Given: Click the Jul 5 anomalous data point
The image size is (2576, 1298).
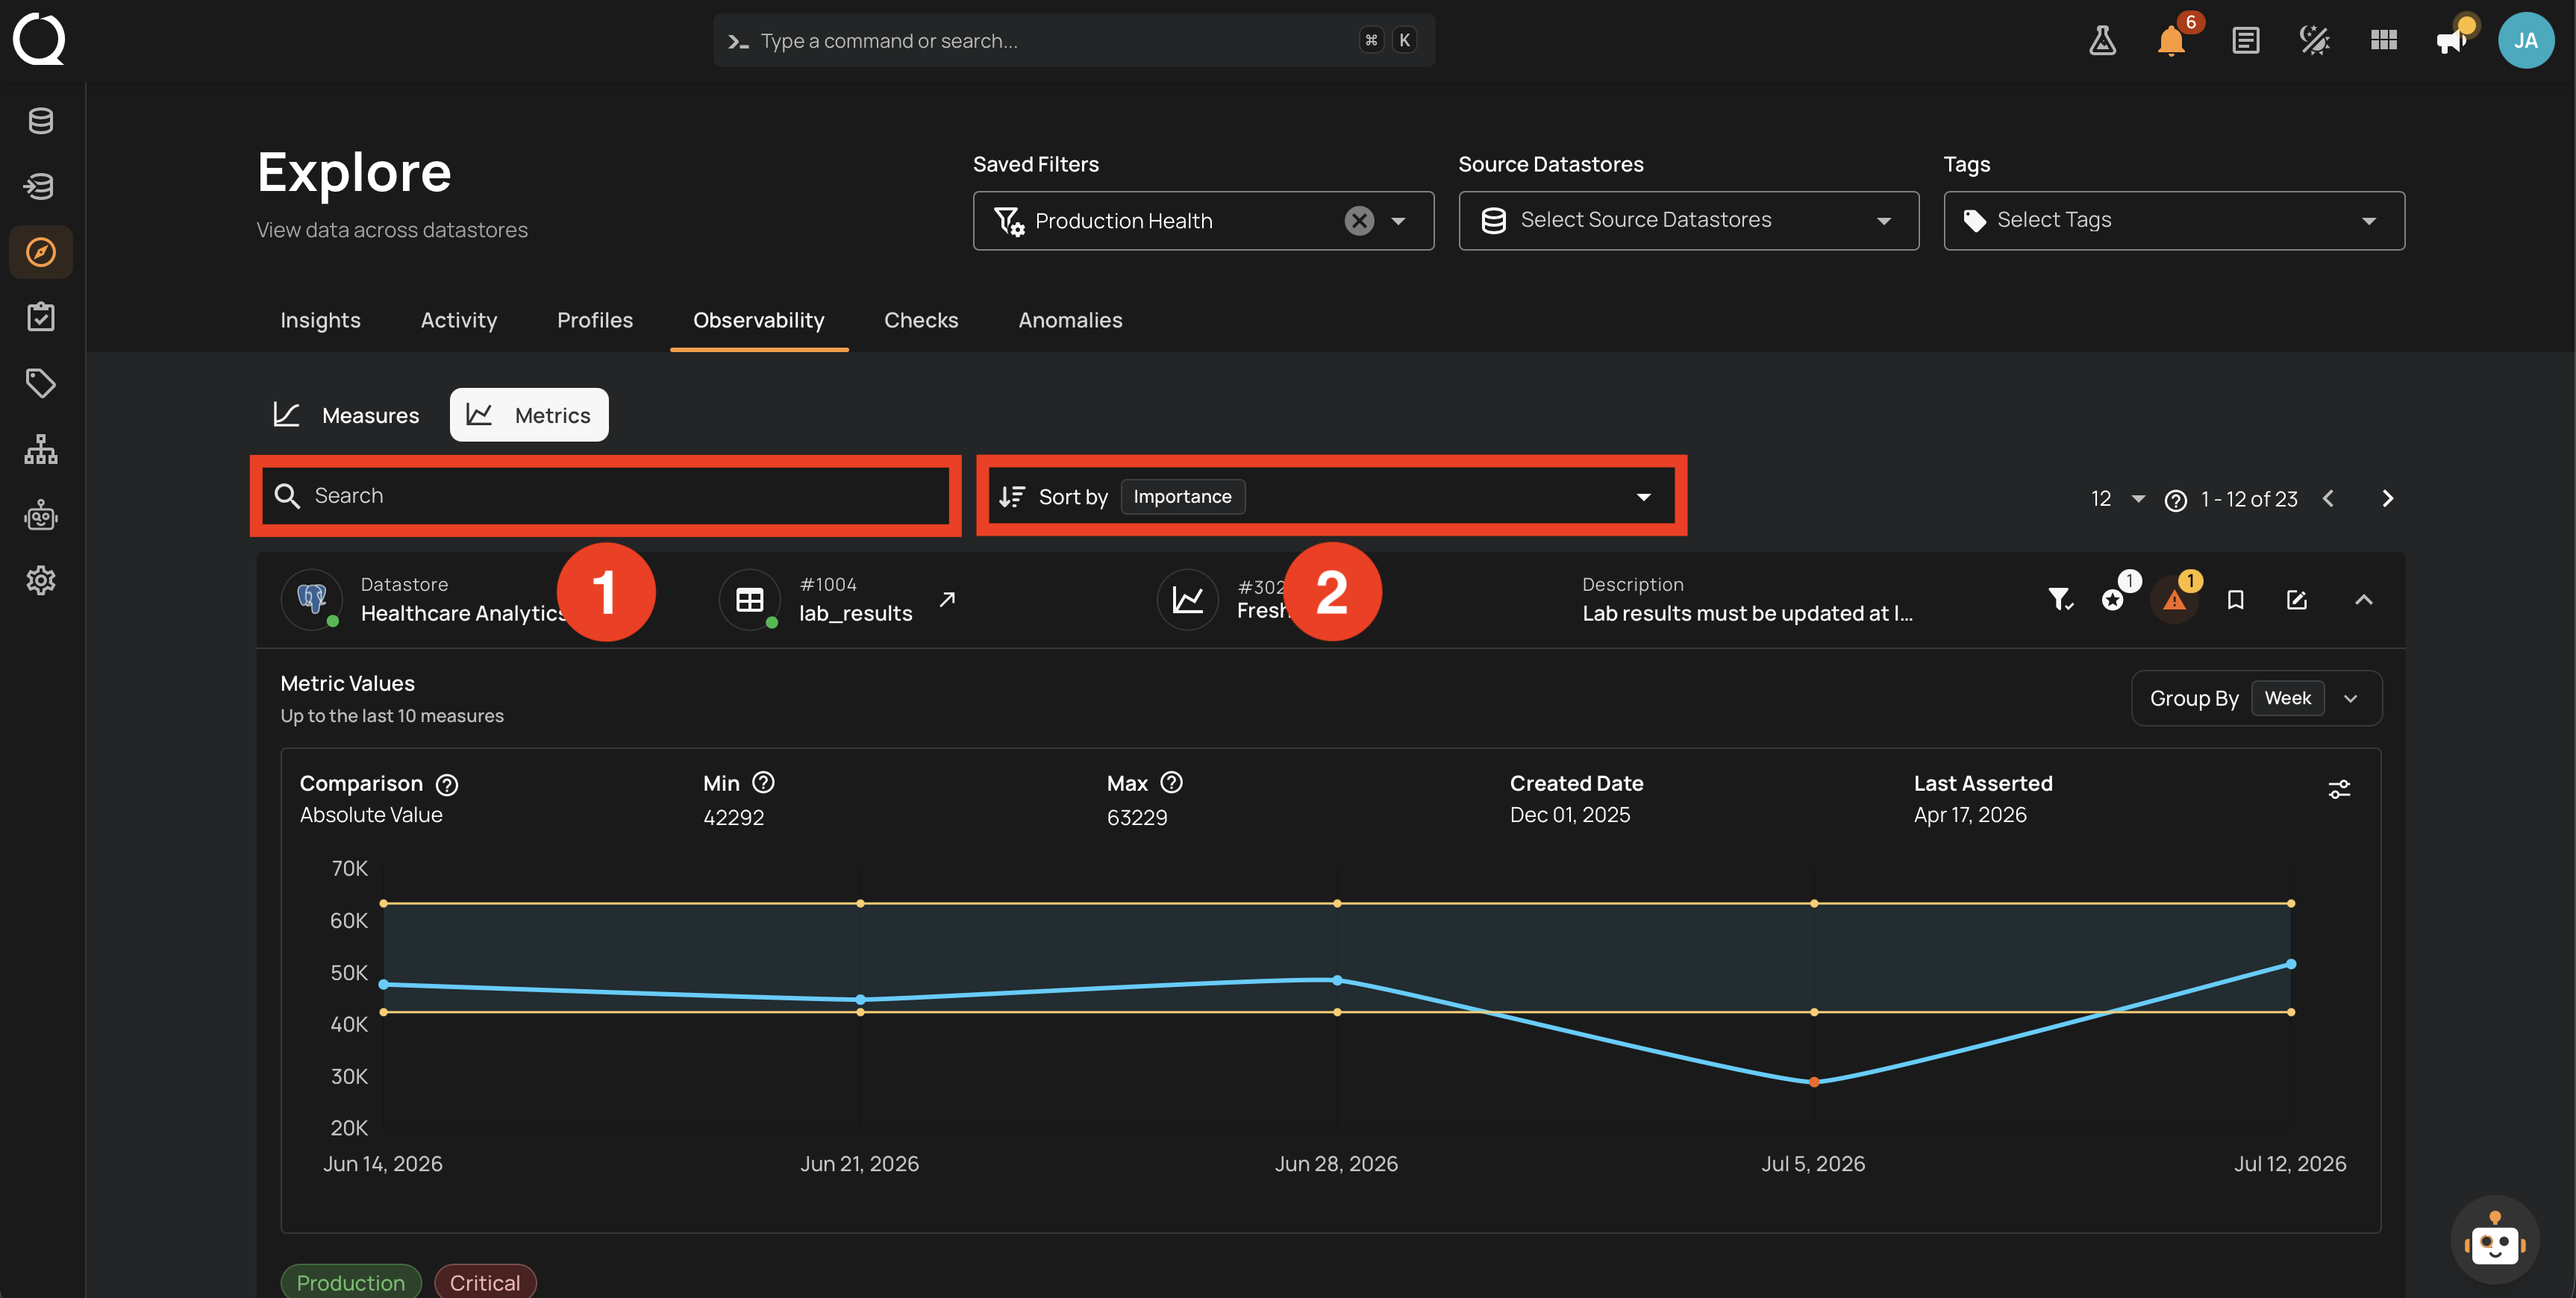Looking at the screenshot, I should [1814, 1082].
